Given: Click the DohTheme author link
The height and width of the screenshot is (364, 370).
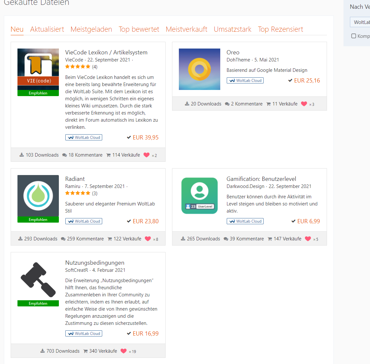Looking at the screenshot, I should point(238,60).
